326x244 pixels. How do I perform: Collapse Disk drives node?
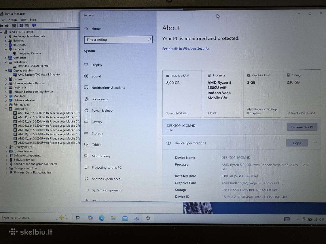tap(6, 62)
